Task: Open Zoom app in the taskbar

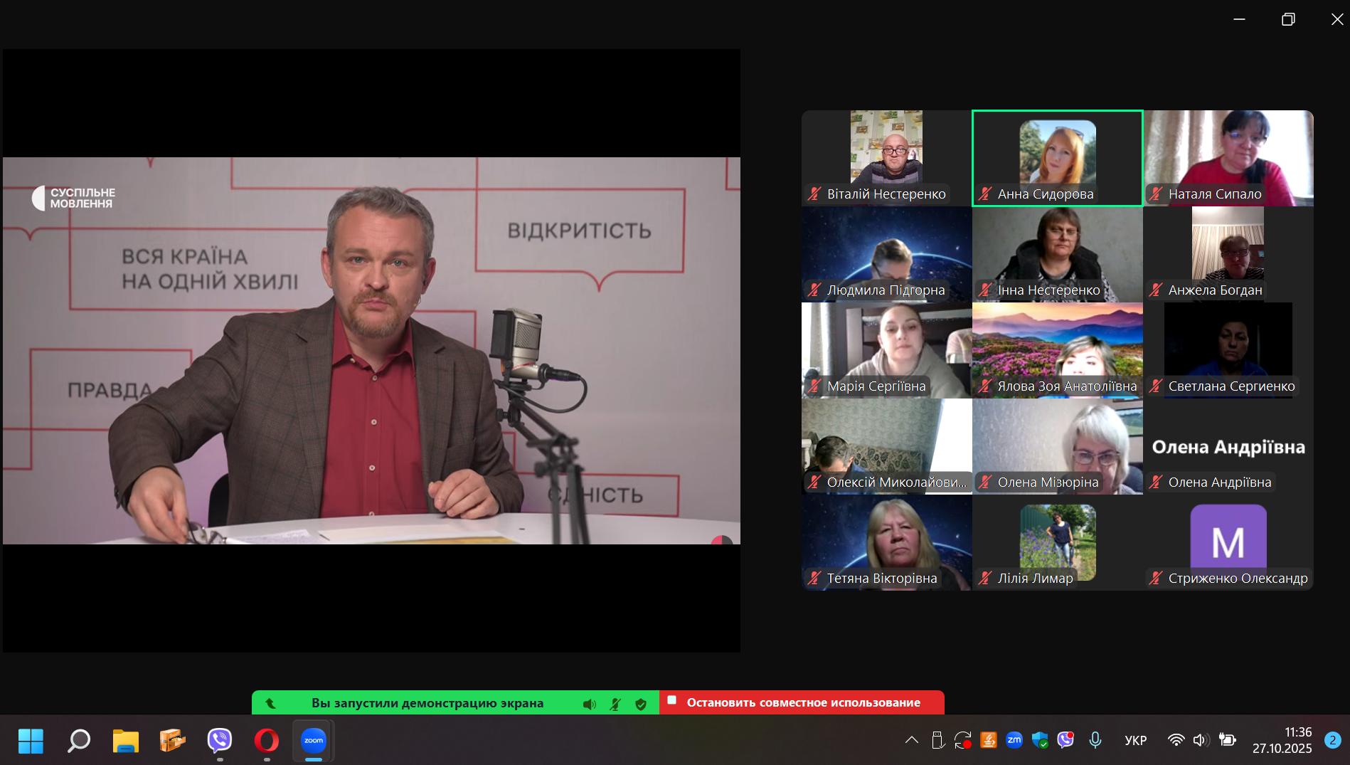Action: (x=314, y=741)
